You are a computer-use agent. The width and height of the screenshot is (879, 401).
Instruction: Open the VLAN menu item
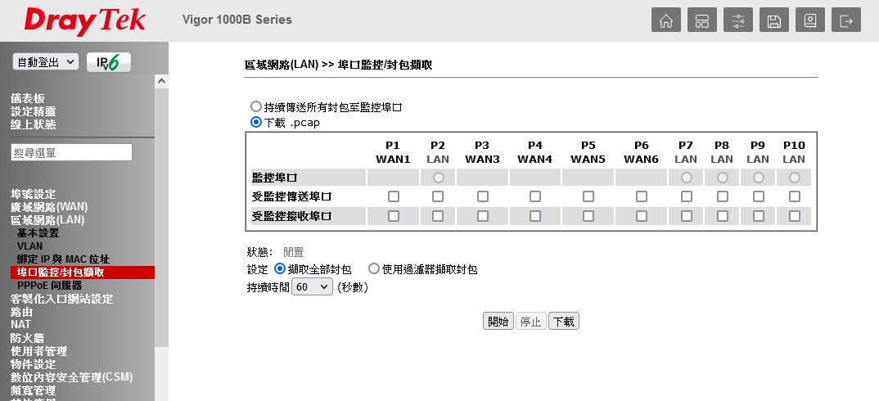30,246
